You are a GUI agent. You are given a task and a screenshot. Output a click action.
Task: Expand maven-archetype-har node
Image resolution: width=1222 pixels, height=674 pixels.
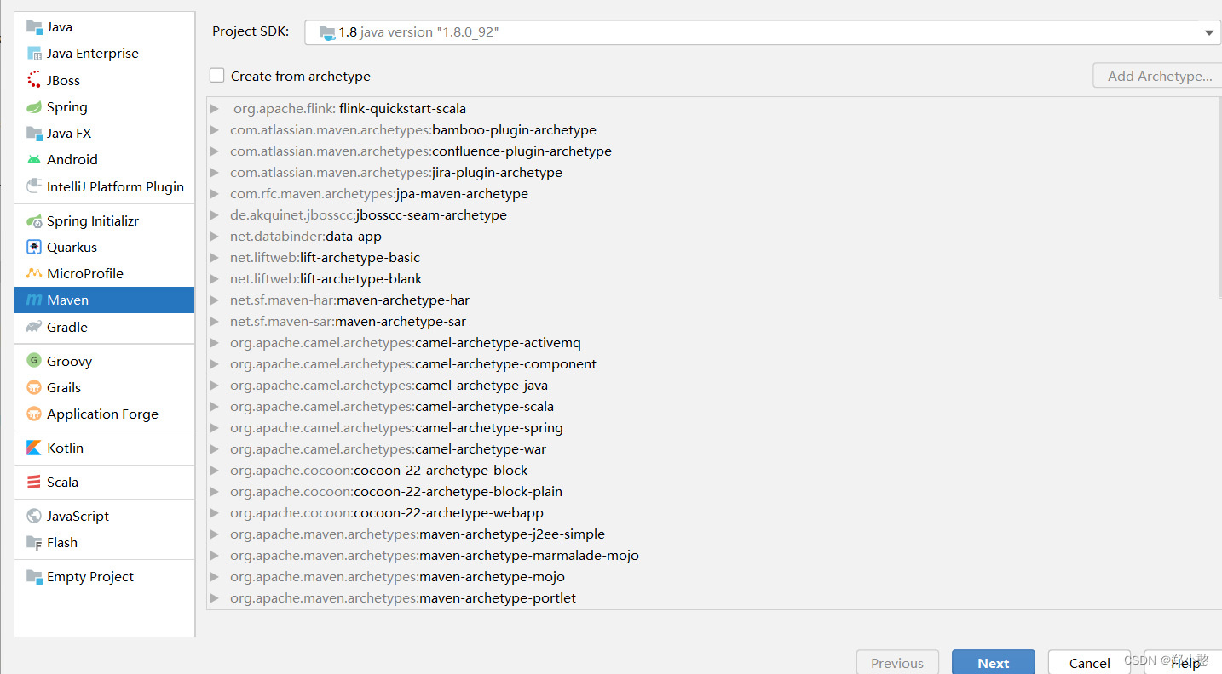pos(215,300)
